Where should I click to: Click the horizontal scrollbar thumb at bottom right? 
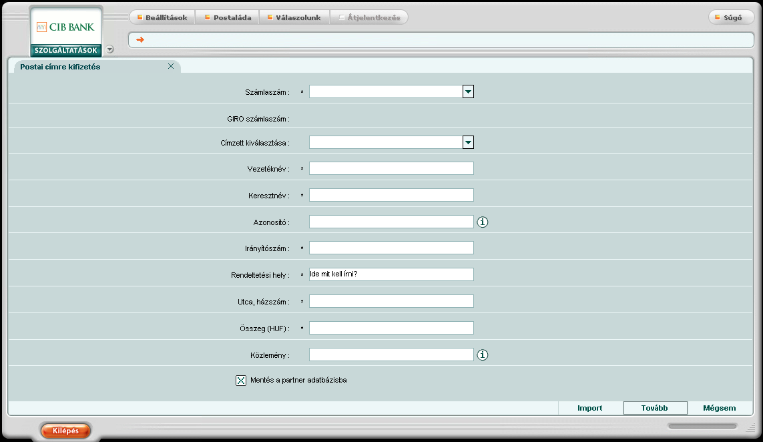tap(703, 426)
